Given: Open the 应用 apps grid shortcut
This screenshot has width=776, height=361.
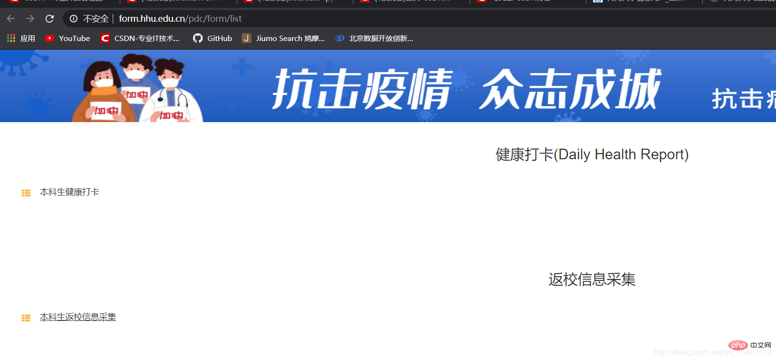Looking at the screenshot, I should (21, 38).
